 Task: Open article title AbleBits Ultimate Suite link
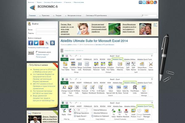(x=94, y=41)
